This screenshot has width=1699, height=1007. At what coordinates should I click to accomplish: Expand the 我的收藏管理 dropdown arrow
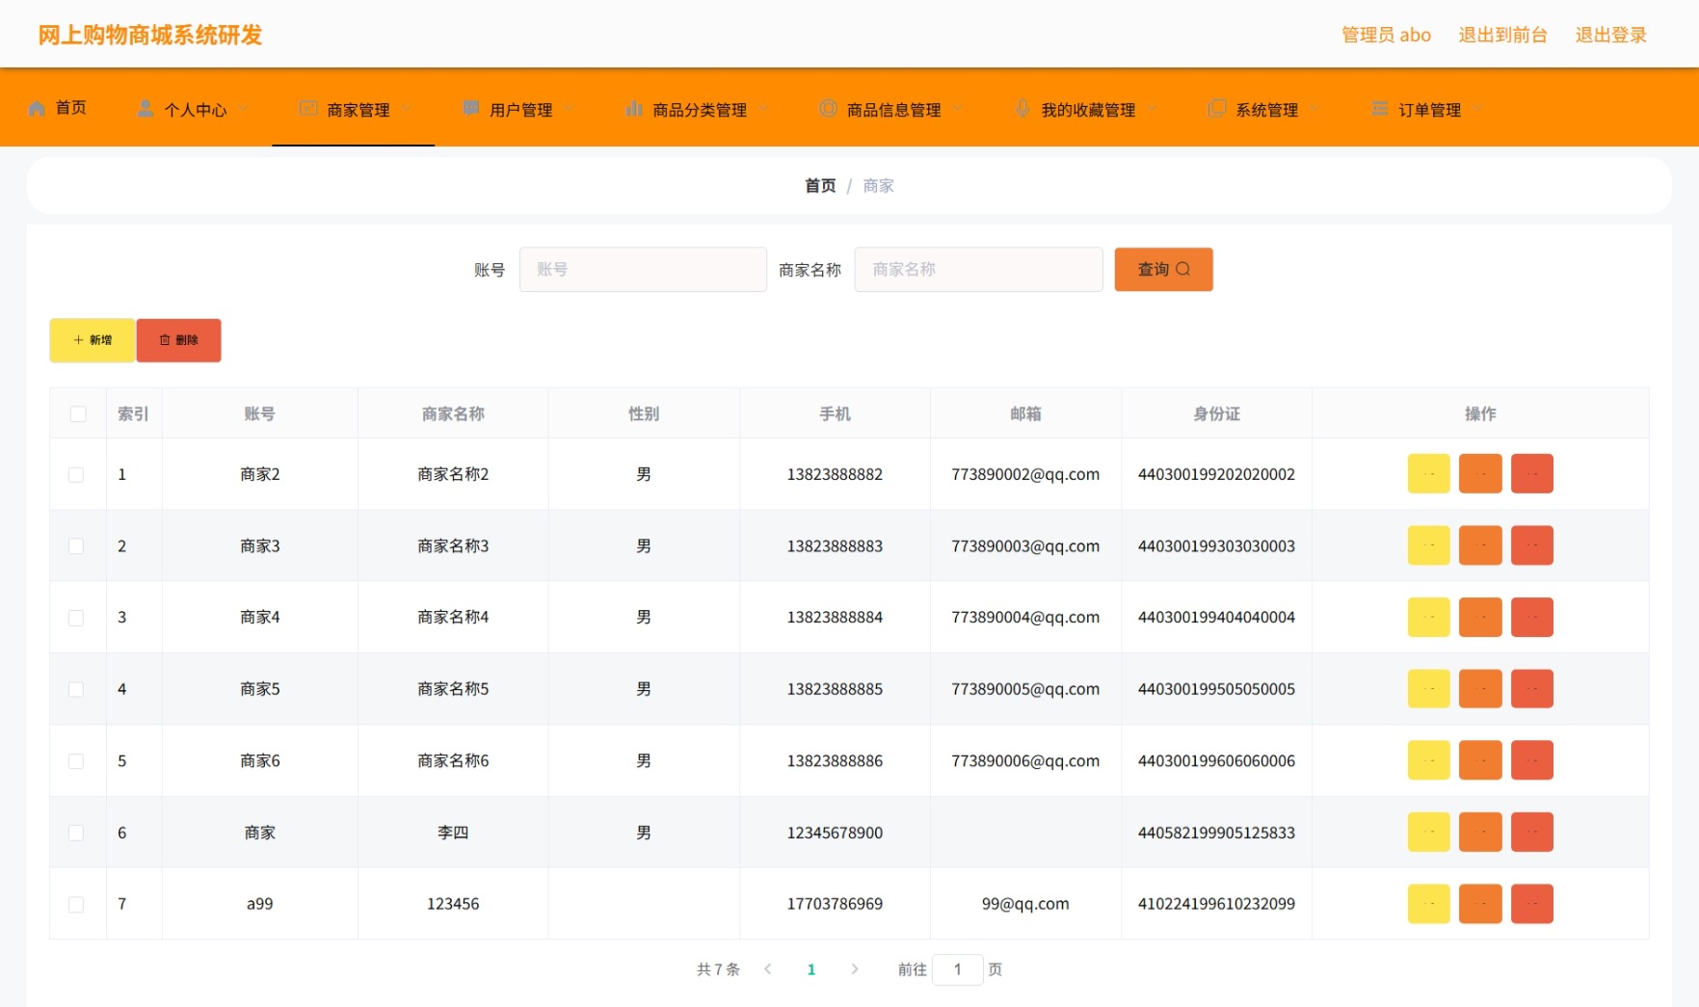(x=1152, y=108)
